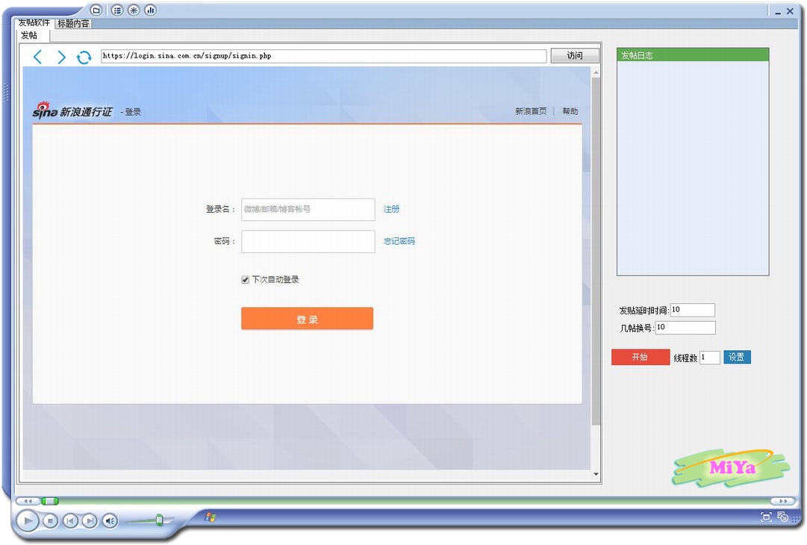Open the 新浪首页 link
The width and height of the screenshot is (807, 545).
(531, 111)
